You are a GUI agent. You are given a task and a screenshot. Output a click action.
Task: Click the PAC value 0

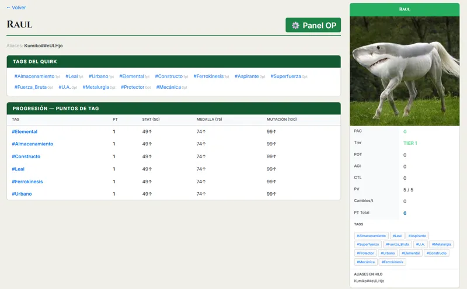click(x=405, y=131)
